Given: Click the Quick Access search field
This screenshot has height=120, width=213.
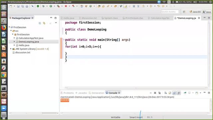Looking at the screenshot, I should 170,12.
